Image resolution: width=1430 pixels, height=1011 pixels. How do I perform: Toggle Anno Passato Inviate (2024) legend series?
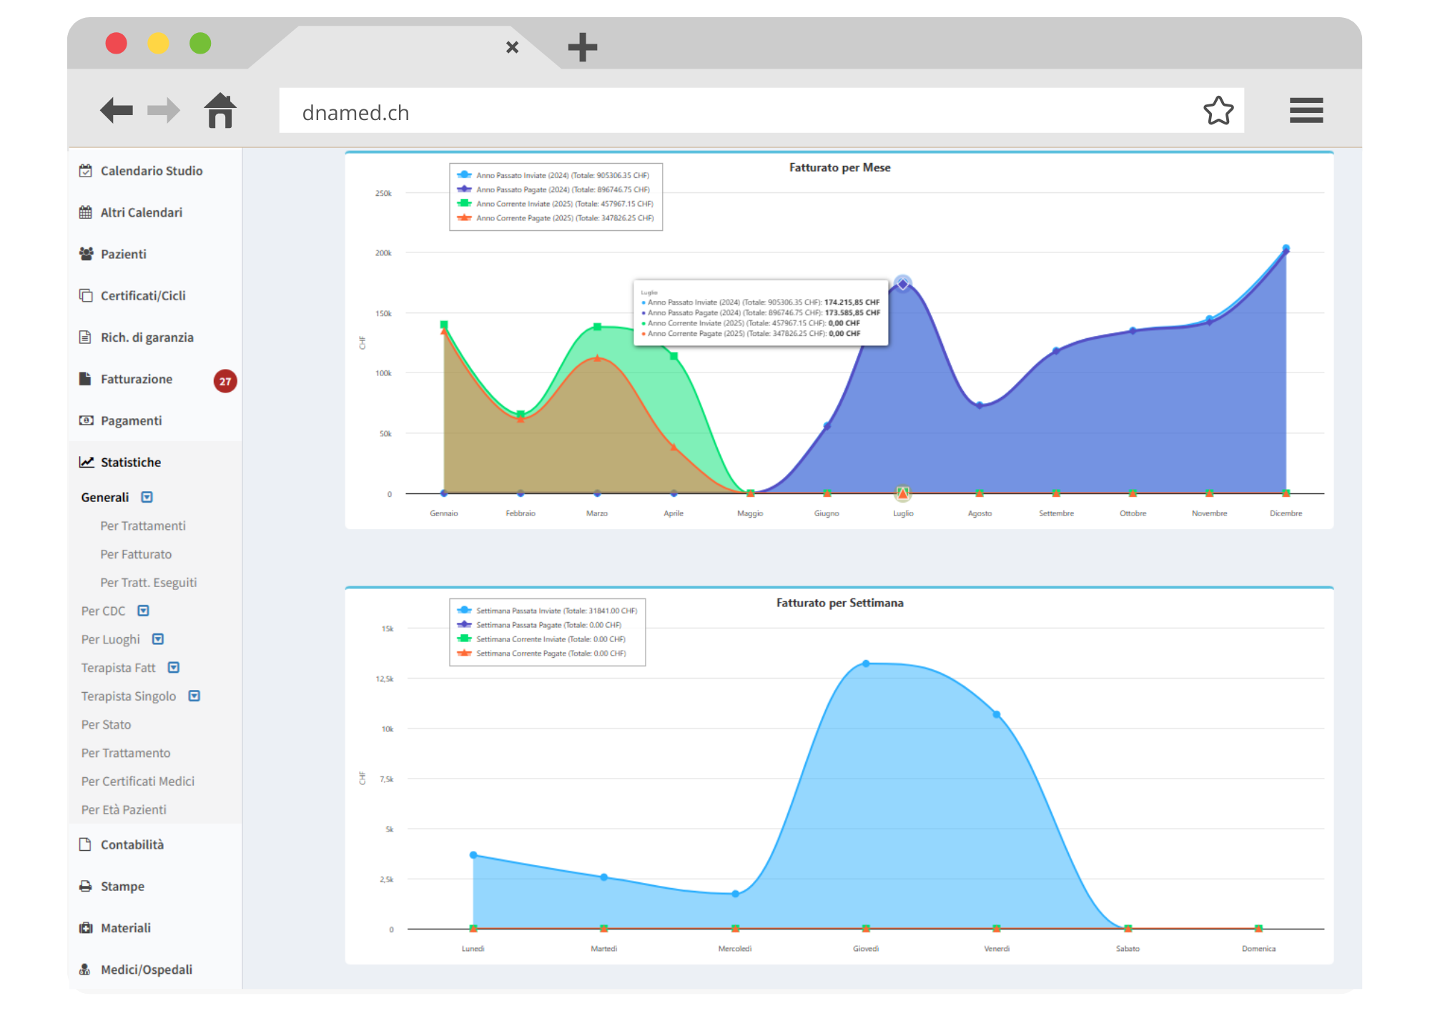562,175
